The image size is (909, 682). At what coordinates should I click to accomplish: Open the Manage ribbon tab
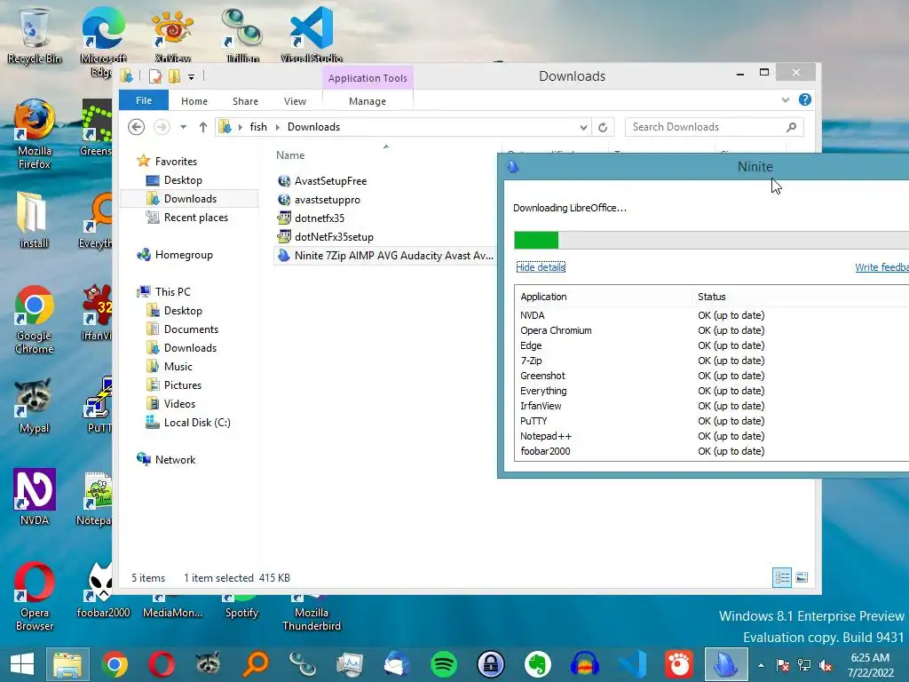point(368,101)
